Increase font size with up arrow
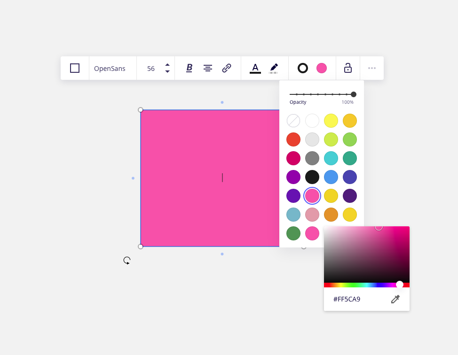Image resolution: width=458 pixels, height=355 pixels. (167, 65)
